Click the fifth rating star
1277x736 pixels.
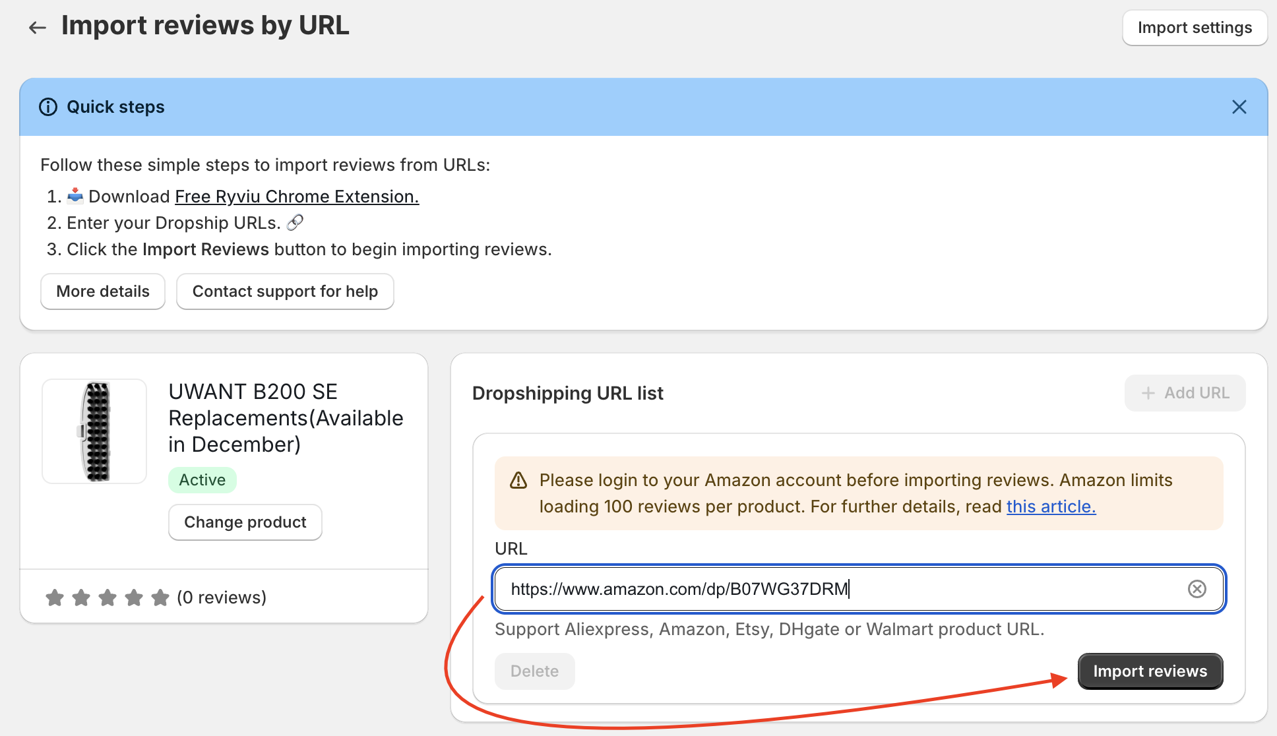160,598
